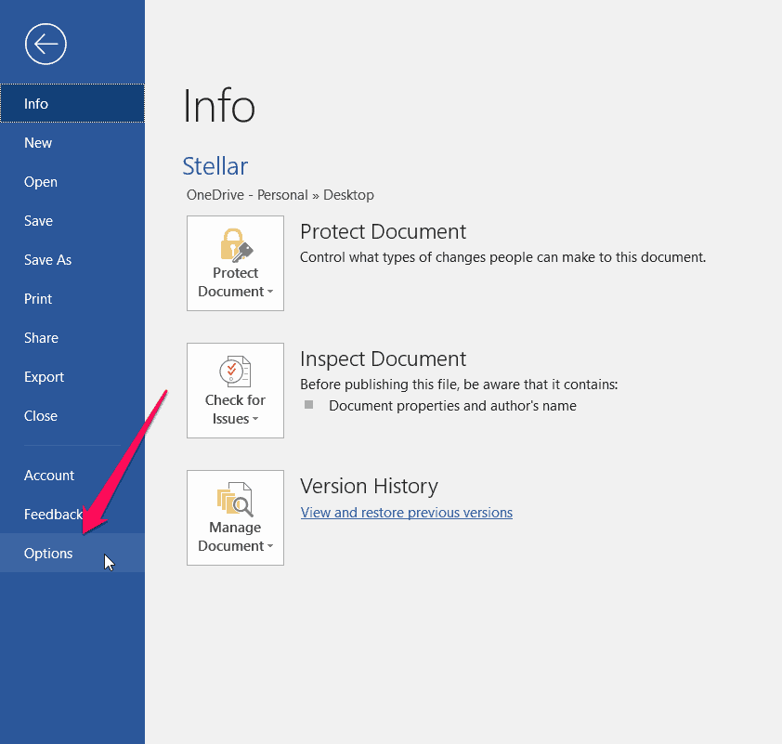This screenshot has width=782, height=744.
Task: Click the checklist icon for Check for Issues
Action: (235, 372)
